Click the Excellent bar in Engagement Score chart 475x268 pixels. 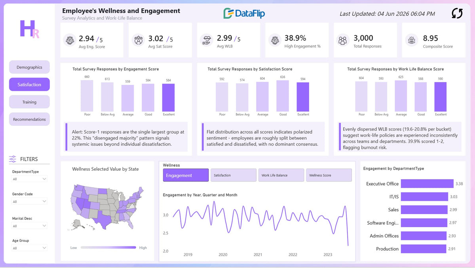click(x=168, y=97)
